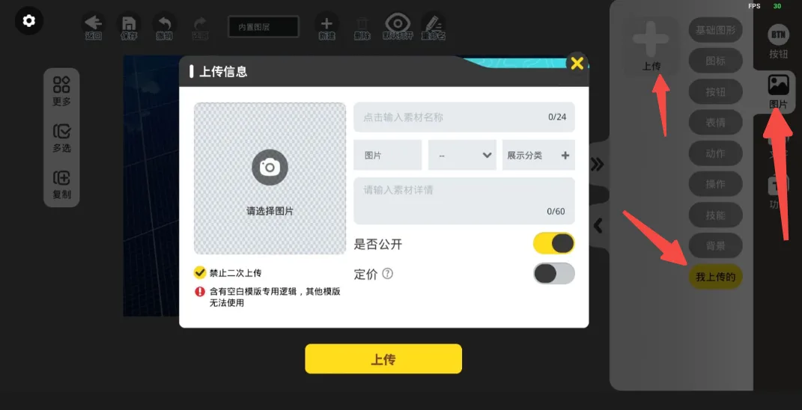Click the 返回 back arrow icon

point(93,23)
